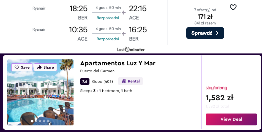This screenshot has width=262, height=132.
Task: Open the "1,582 zł total" link
Action: pyautogui.click(x=217, y=106)
